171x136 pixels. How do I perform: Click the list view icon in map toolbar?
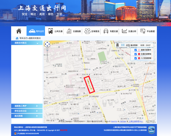(x=123, y=45)
